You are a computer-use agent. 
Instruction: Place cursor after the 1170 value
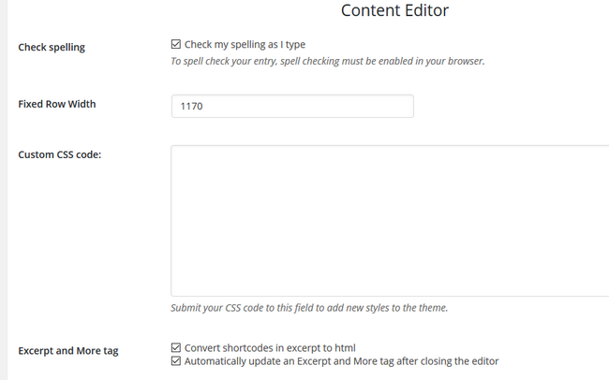click(204, 106)
